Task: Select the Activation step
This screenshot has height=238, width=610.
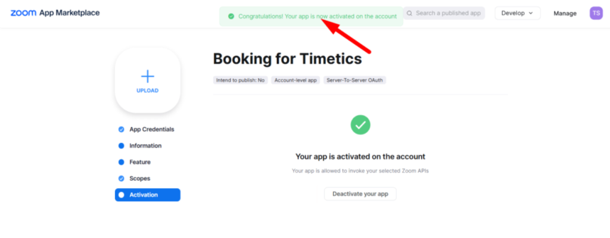Action: (x=148, y=195)
